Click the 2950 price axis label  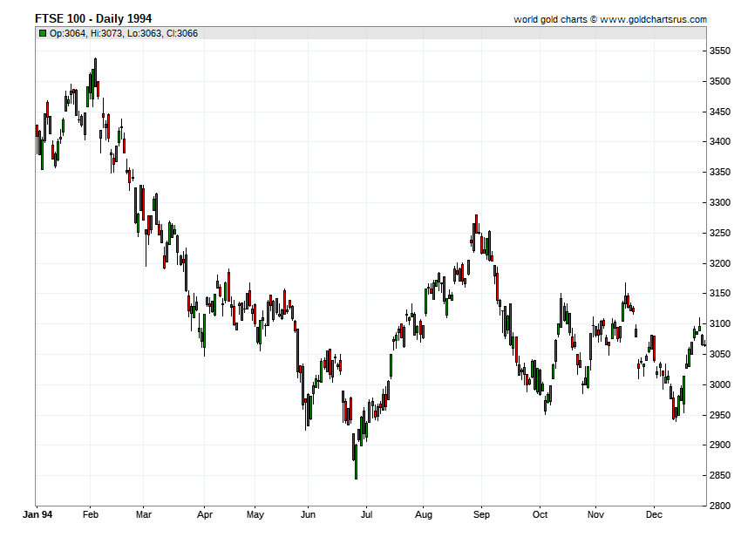720,415
